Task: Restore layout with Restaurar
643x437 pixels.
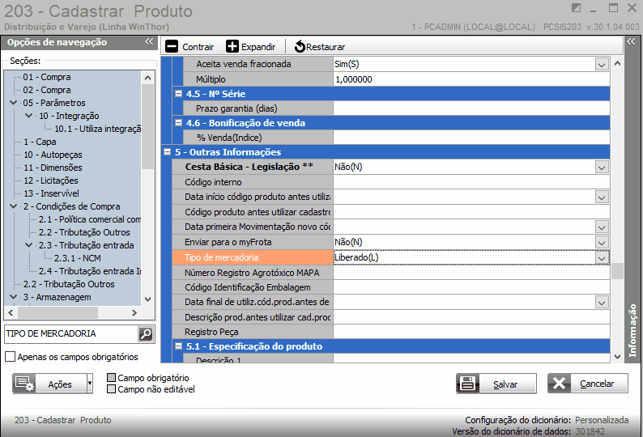Action: click(x=320, y=47)
